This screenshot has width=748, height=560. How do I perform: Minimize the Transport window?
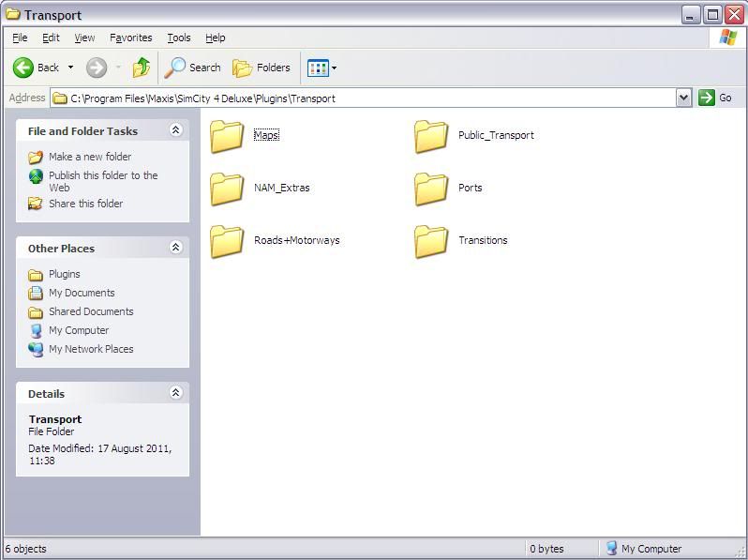(x=690, y=15)
